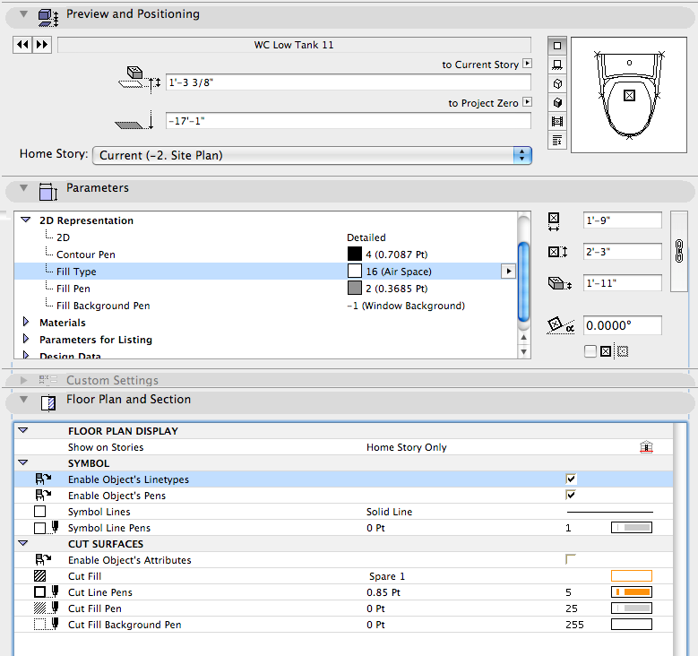This screenshot has width=698, height=656.
Task: Open the Home Story dropdown
Action: pos(312,155)
